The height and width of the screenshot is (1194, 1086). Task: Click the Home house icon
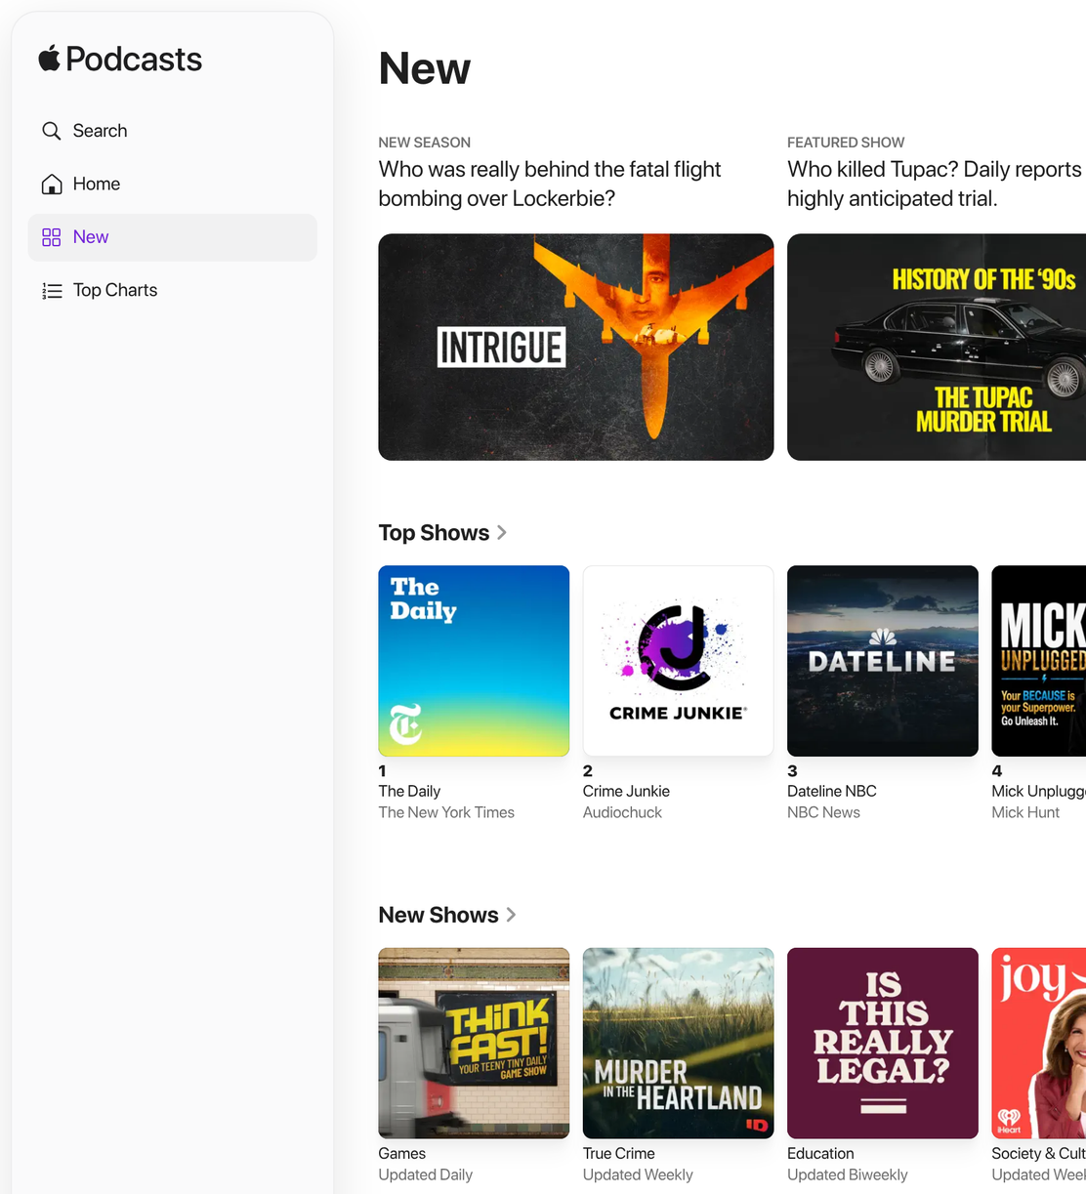pos(52,184)
